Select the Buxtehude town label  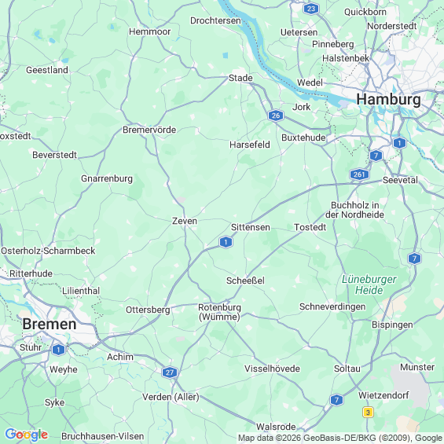tap(303, 138)
